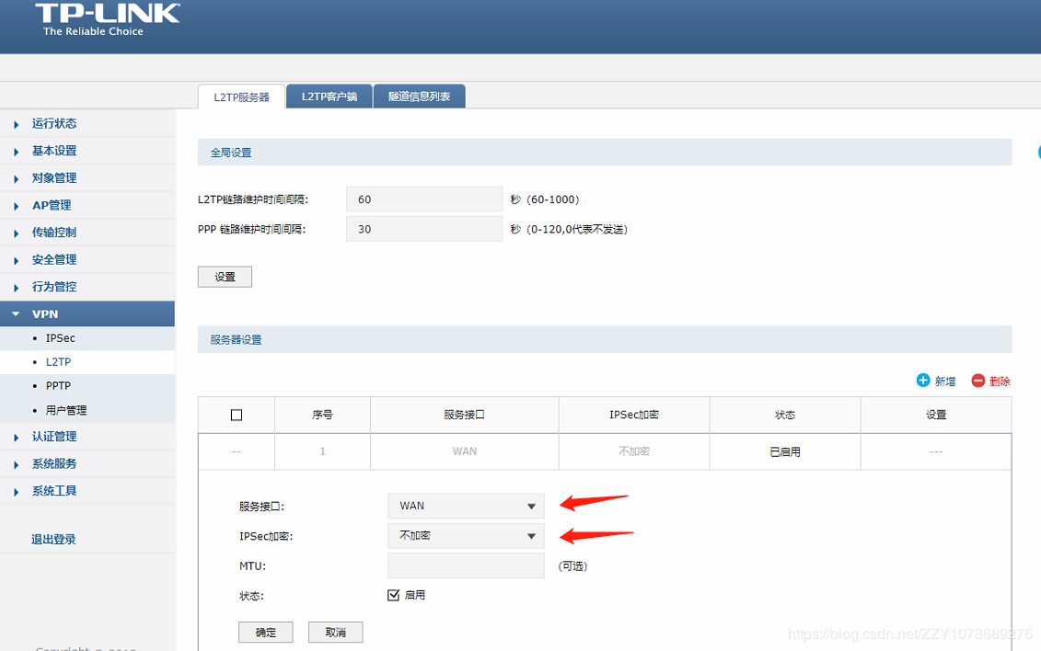Open the 安全管理 section
The image size is (1041, 651).
pos(54,259)
